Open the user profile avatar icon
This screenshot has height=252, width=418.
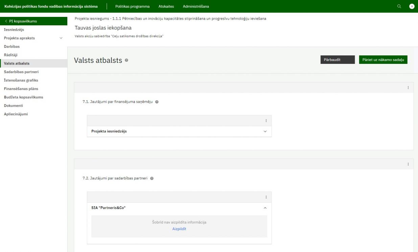[x=412, y=6]
